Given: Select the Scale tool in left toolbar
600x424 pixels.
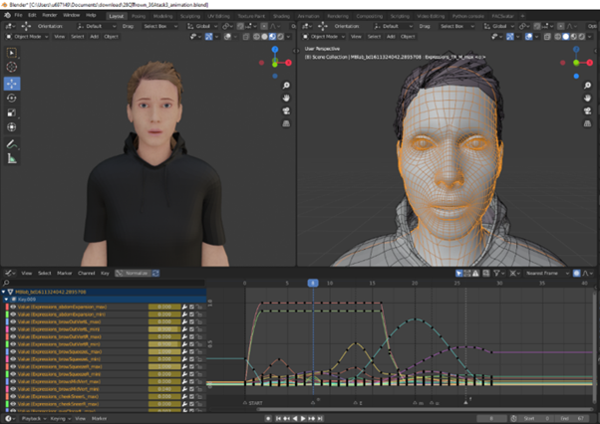Looking at the screenshot, I should (12, 112).
